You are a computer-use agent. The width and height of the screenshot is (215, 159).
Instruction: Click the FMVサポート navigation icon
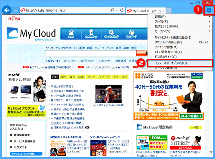coord(91,34)
